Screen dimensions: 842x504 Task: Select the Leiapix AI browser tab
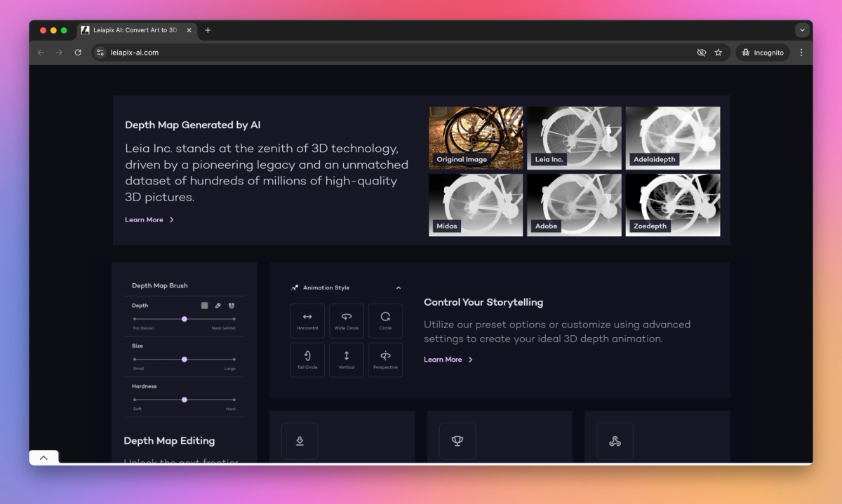137,30
